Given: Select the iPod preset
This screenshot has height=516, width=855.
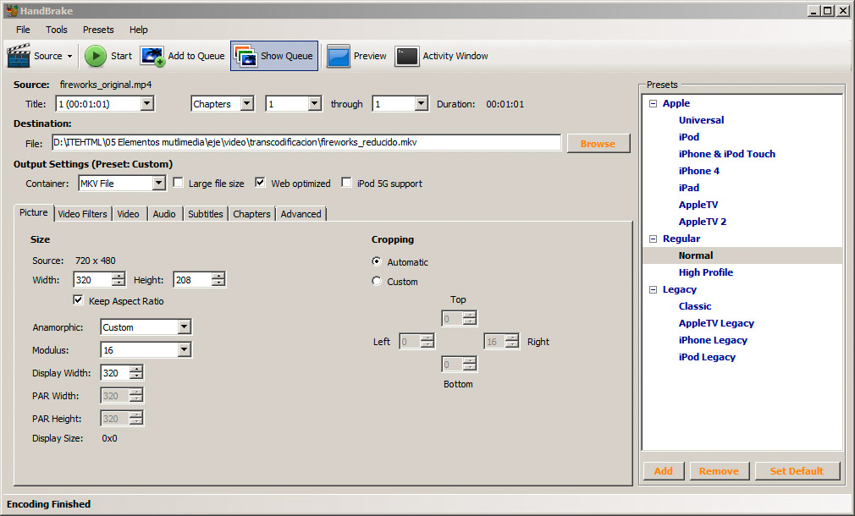Looking at the screenshot, I should (x=689, y=137).
